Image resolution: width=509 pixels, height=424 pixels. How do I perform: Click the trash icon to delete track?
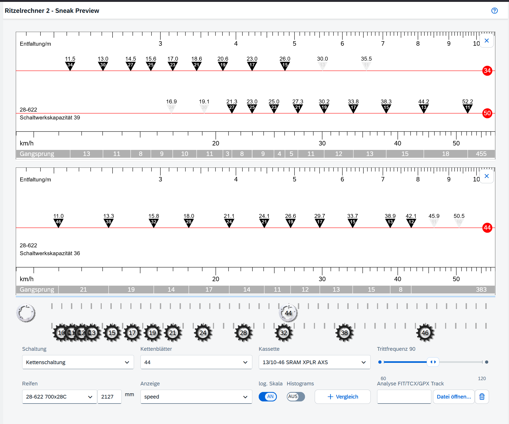[482, 396]
